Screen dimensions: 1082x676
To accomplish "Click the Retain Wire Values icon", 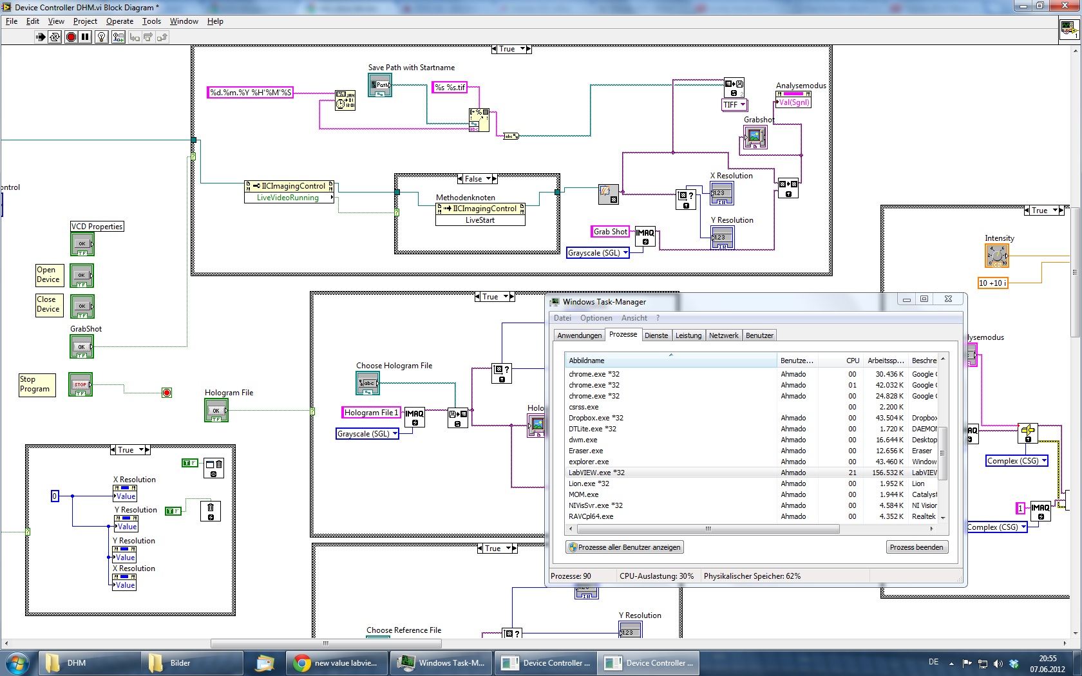I will point(118,37).
